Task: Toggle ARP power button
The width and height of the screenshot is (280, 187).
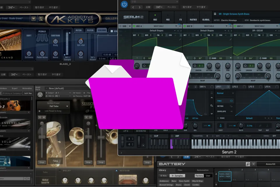Action: (x=172, y=136)
